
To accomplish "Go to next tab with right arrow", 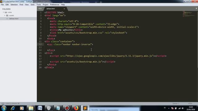I will coord(41,9).
